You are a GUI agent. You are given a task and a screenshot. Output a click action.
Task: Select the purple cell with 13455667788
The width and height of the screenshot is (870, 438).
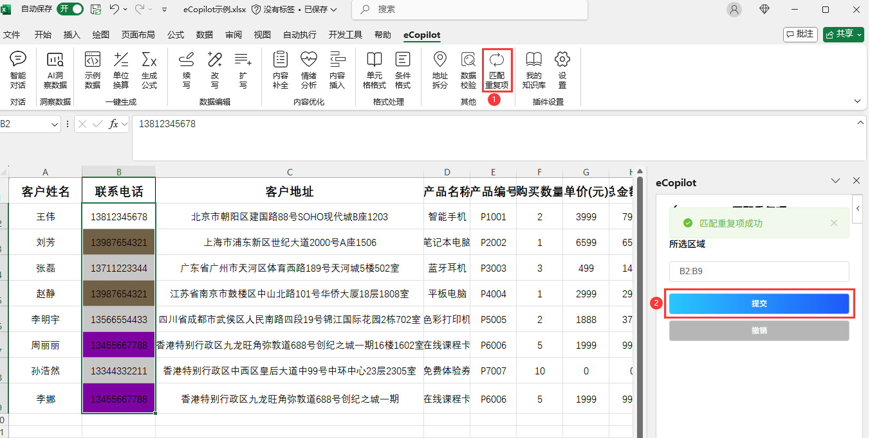[118, 345]
